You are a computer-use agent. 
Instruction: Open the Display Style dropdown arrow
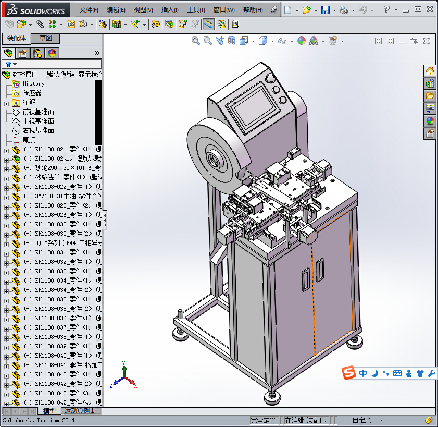pyautogui.click(x=272, y=41)
